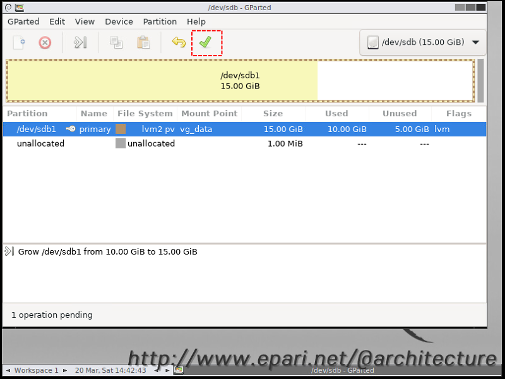Click the GParted icon in bottom taskbar
Image resolution: width=505 pixels, height=379 pixels.
tap(179, 370)
